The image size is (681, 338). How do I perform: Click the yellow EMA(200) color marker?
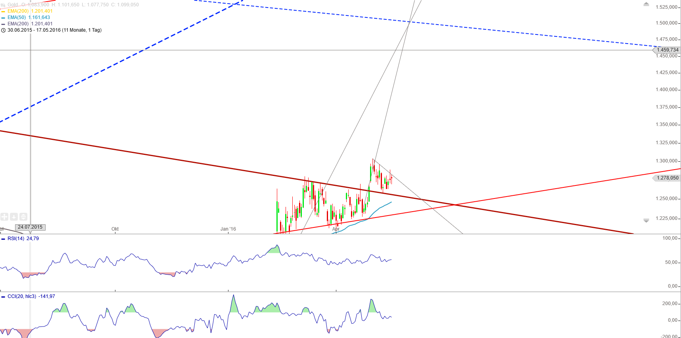[x=3, y=11]
